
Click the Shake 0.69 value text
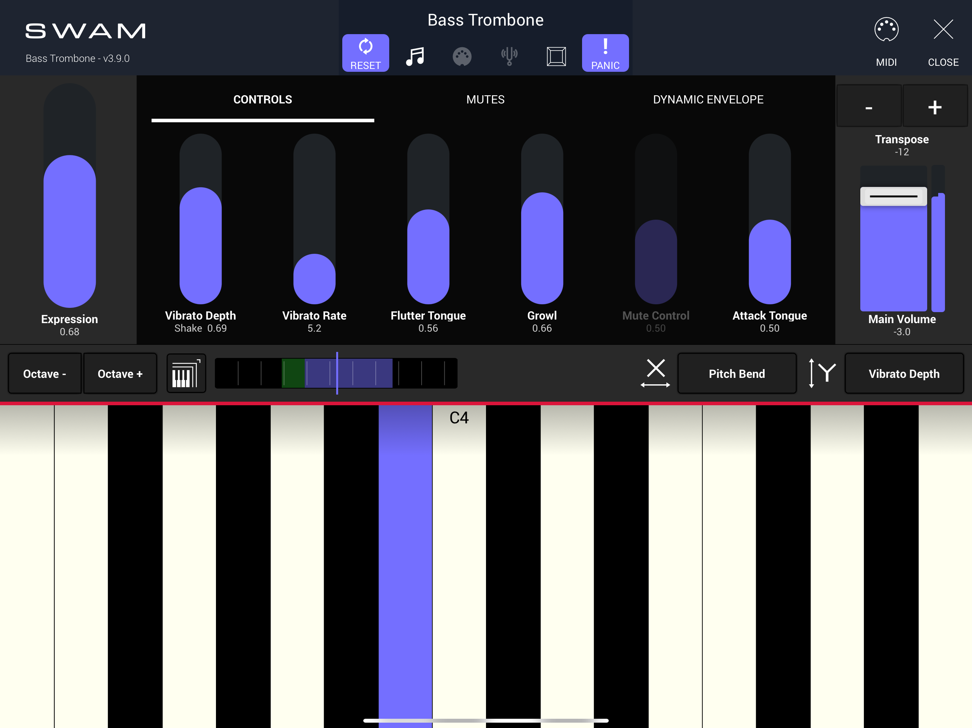200,328
